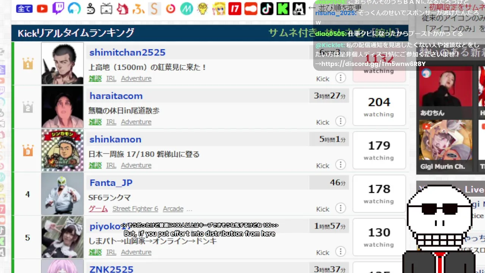Open Gigi Murin Ch. stream thumbnail
Viewport: 485px width, 273px height.
coord(446,140)
